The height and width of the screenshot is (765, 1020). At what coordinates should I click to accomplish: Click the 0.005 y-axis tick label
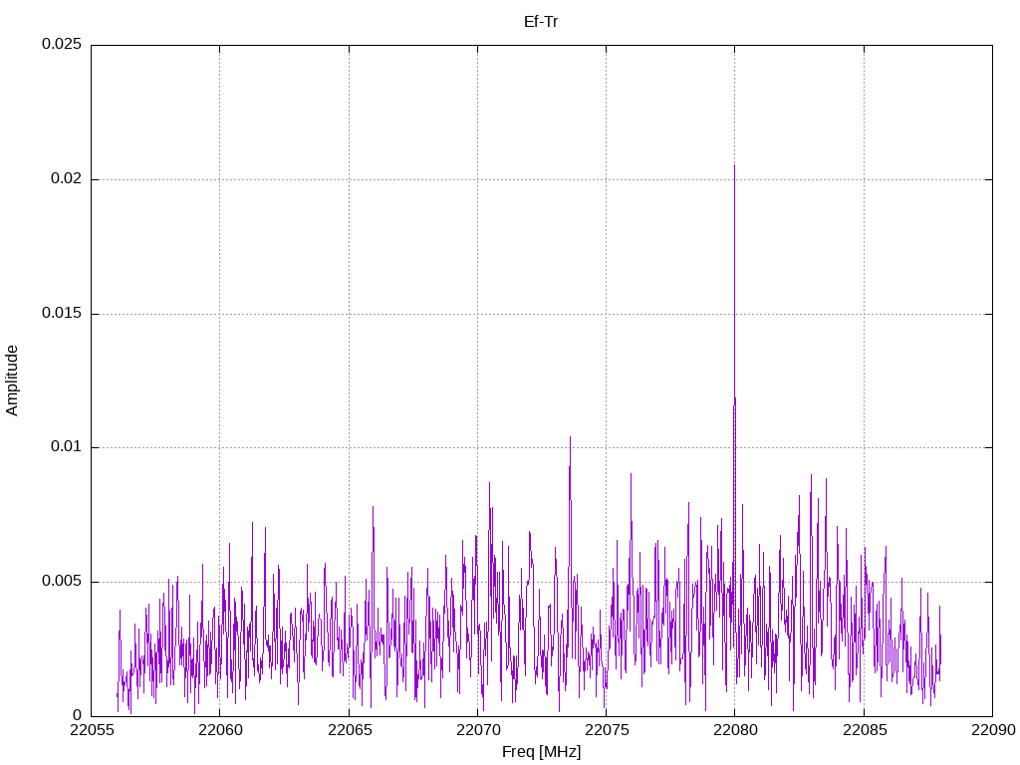(x=61, y=582)
